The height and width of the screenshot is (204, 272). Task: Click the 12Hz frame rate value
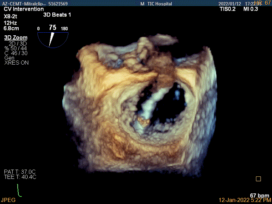(10, 22)
